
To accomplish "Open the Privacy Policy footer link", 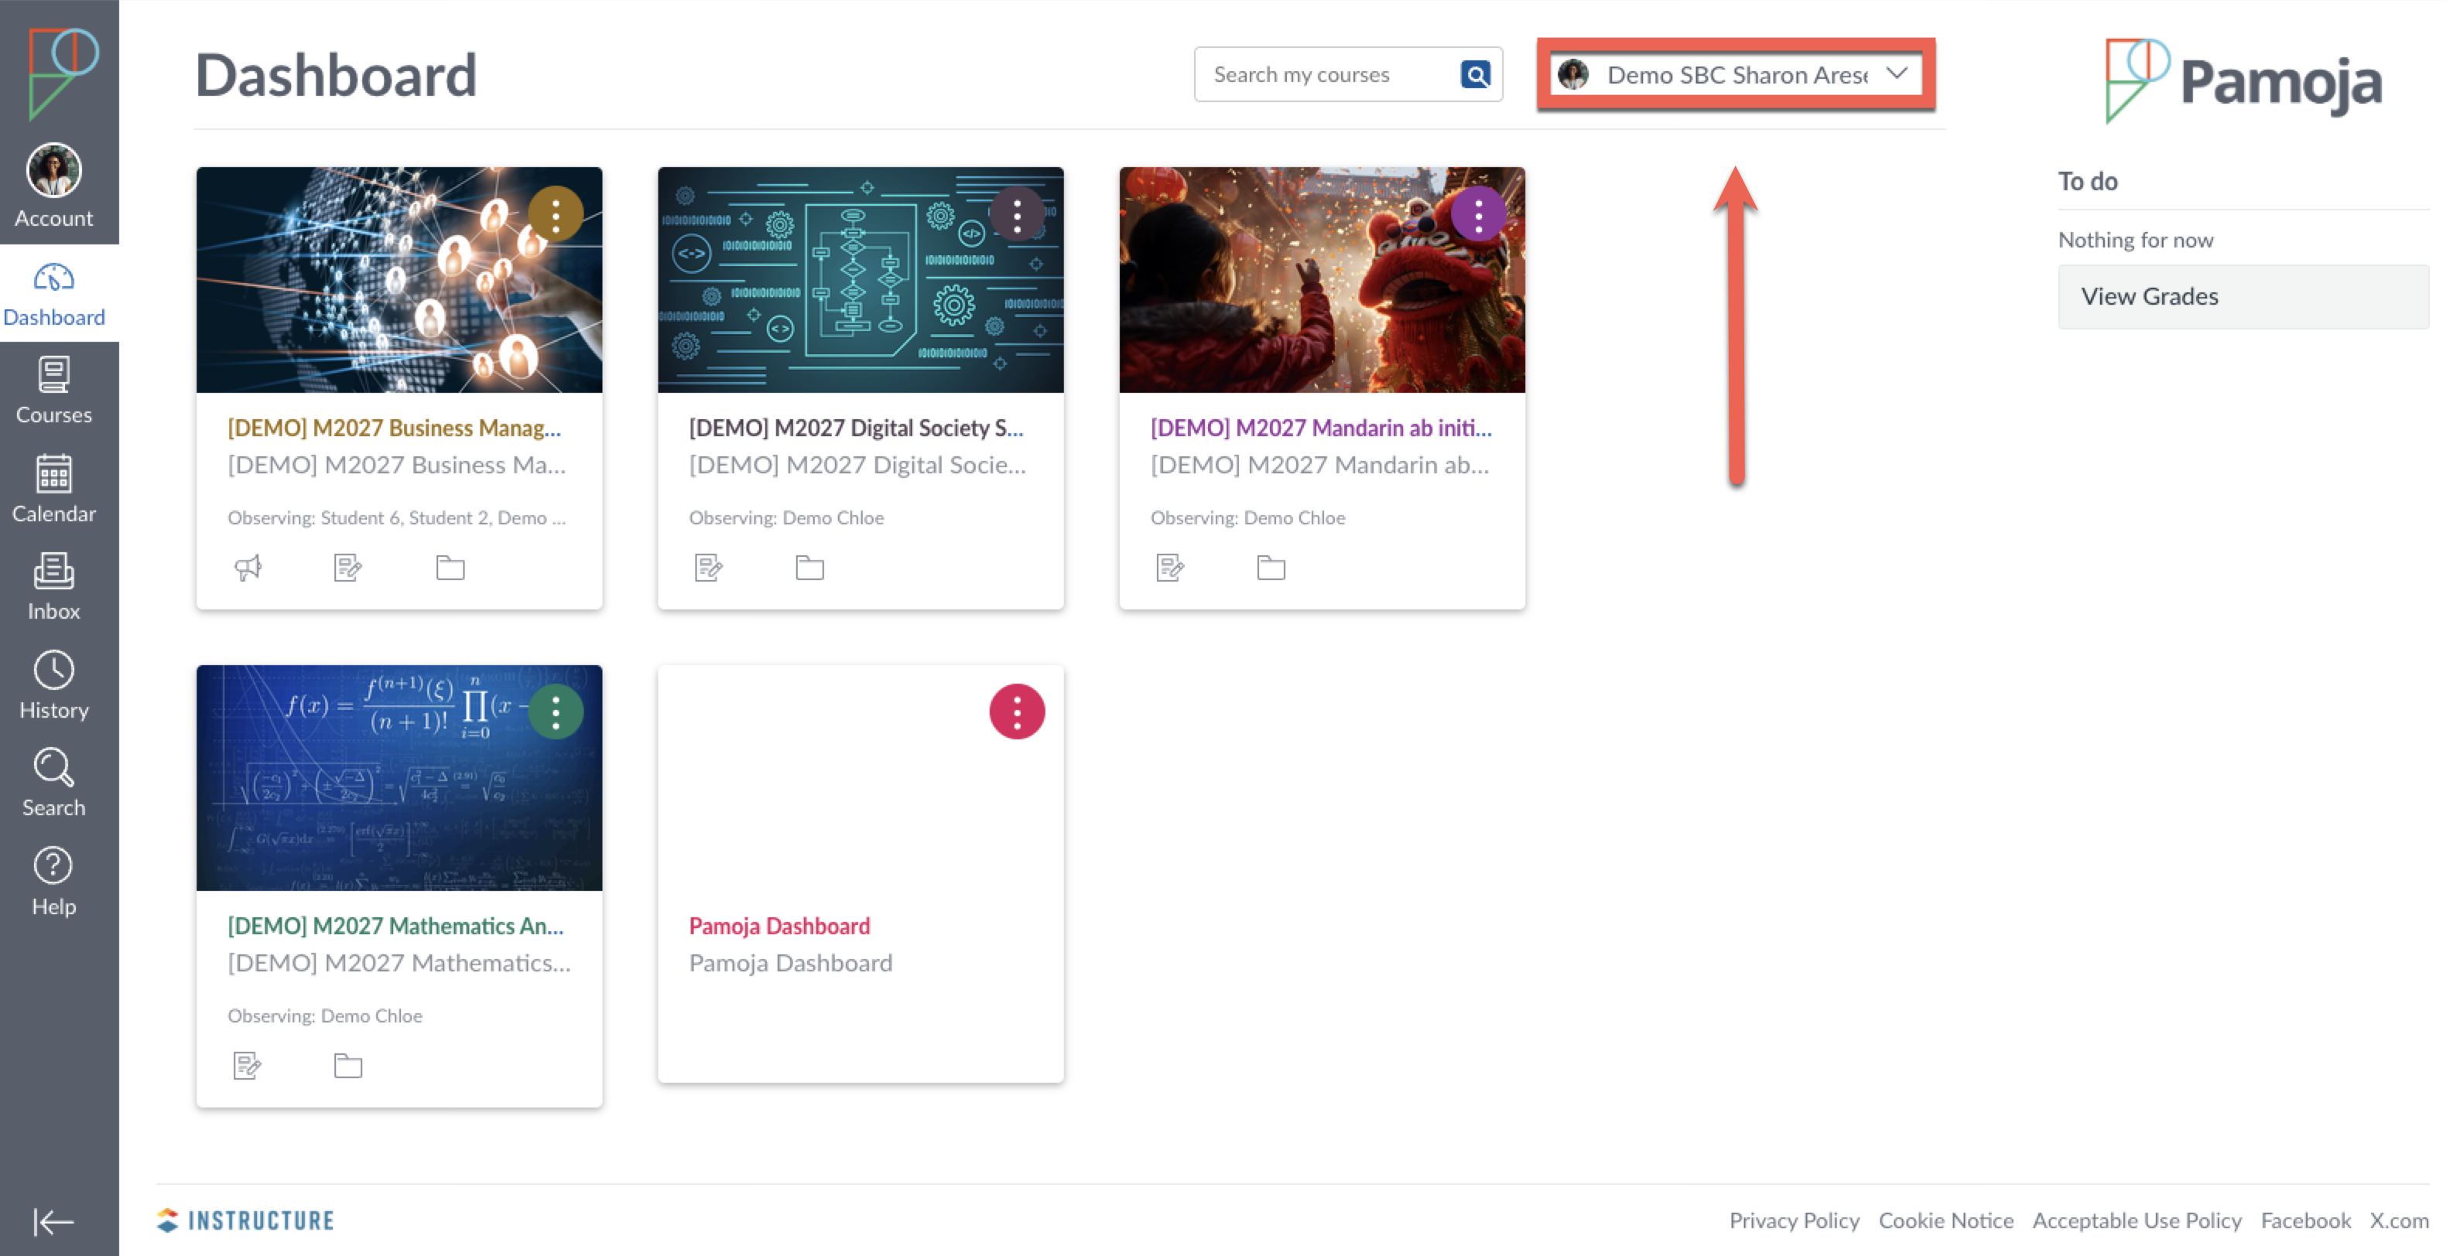I will click(x=1794, y=1220).
